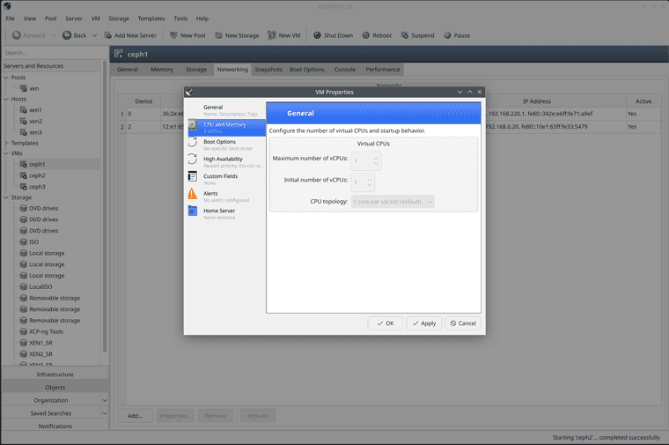The height and width of the screenshot is (445, 669).
Task: Expand the Templates tree node
Action: 7,143
